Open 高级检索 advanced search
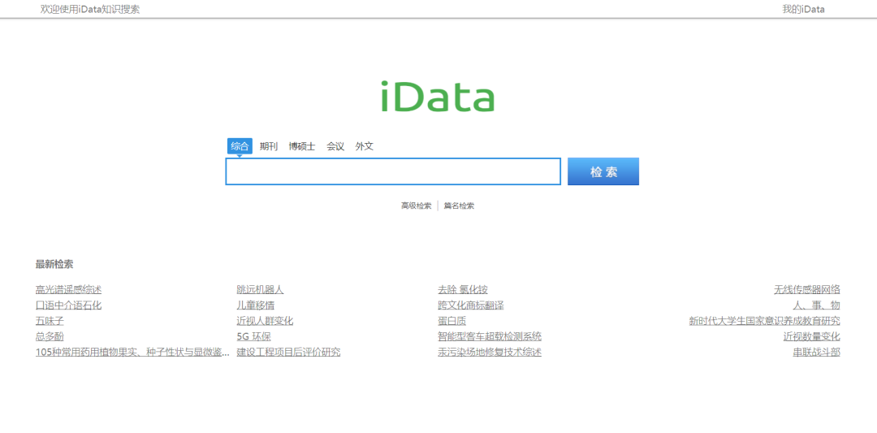 tap(416, 206)
